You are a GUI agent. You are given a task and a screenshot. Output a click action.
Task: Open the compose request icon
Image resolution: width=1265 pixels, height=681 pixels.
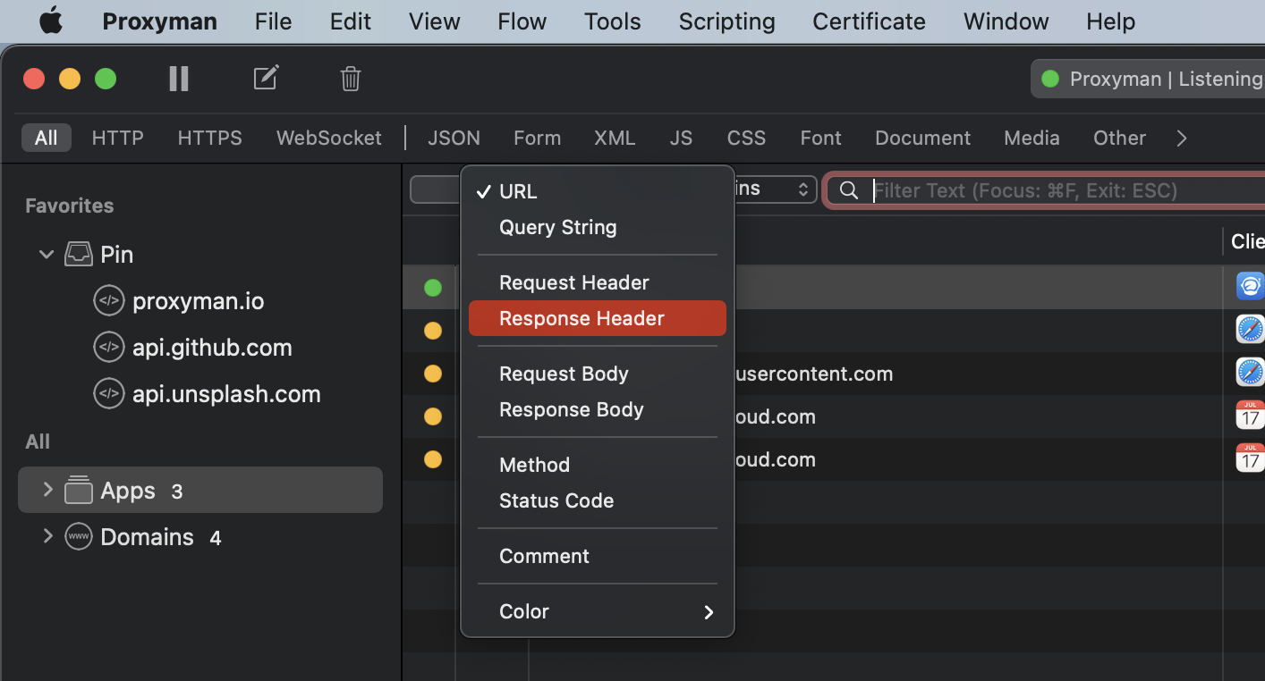266,78
